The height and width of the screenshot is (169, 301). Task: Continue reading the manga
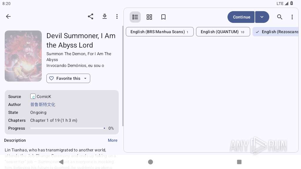click(x=241, y=17)
